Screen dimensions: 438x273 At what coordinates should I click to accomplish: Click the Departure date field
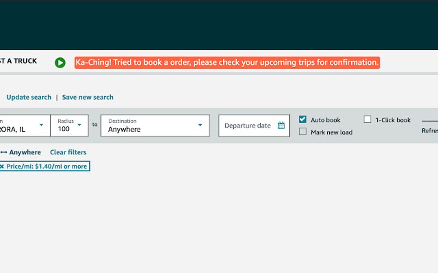tap(254, 125)
